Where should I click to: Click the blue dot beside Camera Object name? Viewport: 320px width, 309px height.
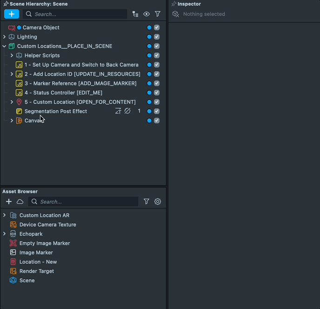coord(19,27)
